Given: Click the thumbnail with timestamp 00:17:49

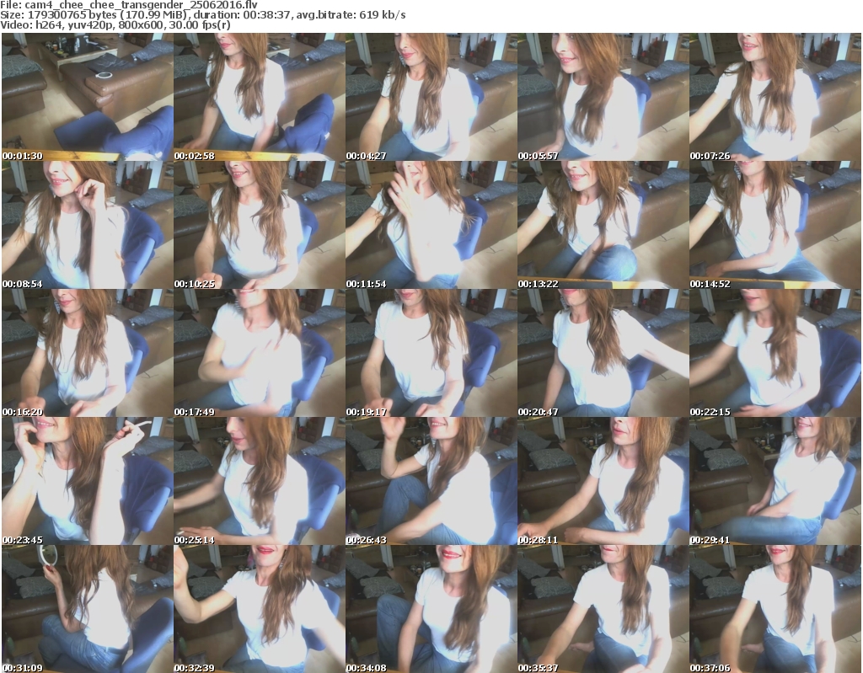Looking at the screenshot, I should tap(260, 353).
